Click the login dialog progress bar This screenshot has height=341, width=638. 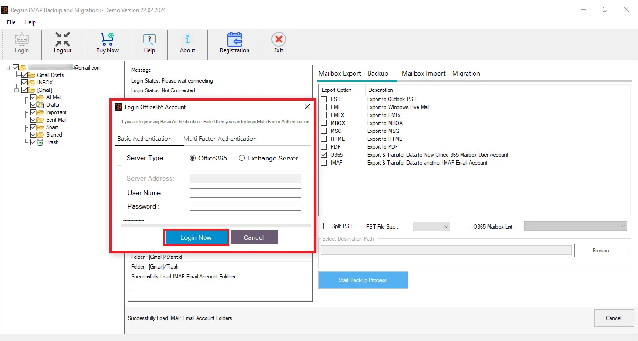pos(215,225)
